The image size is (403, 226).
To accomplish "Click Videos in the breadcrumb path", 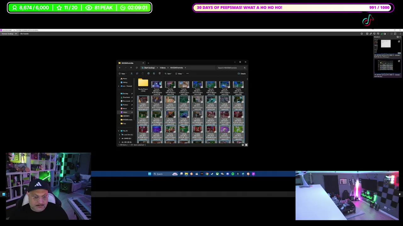I will point(163,68).
